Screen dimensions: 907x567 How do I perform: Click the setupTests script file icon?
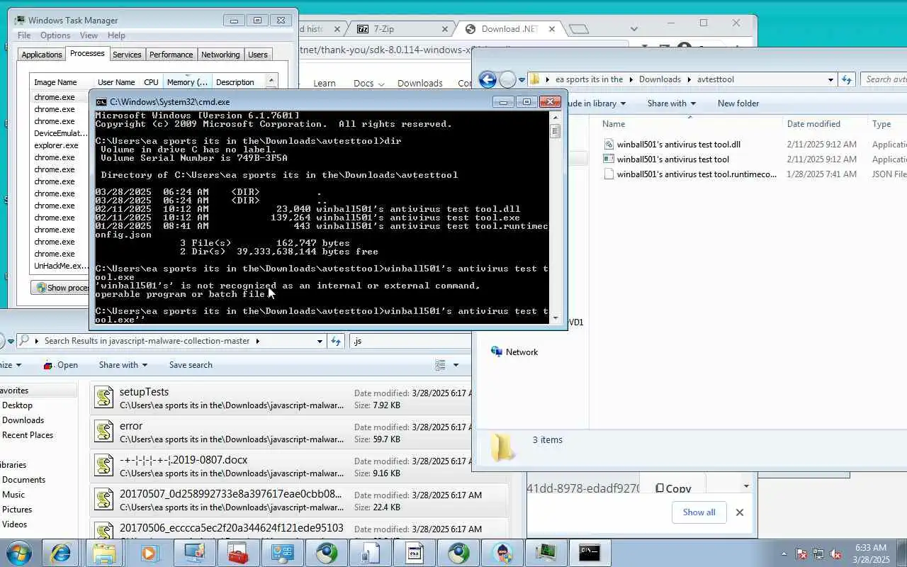104,398
